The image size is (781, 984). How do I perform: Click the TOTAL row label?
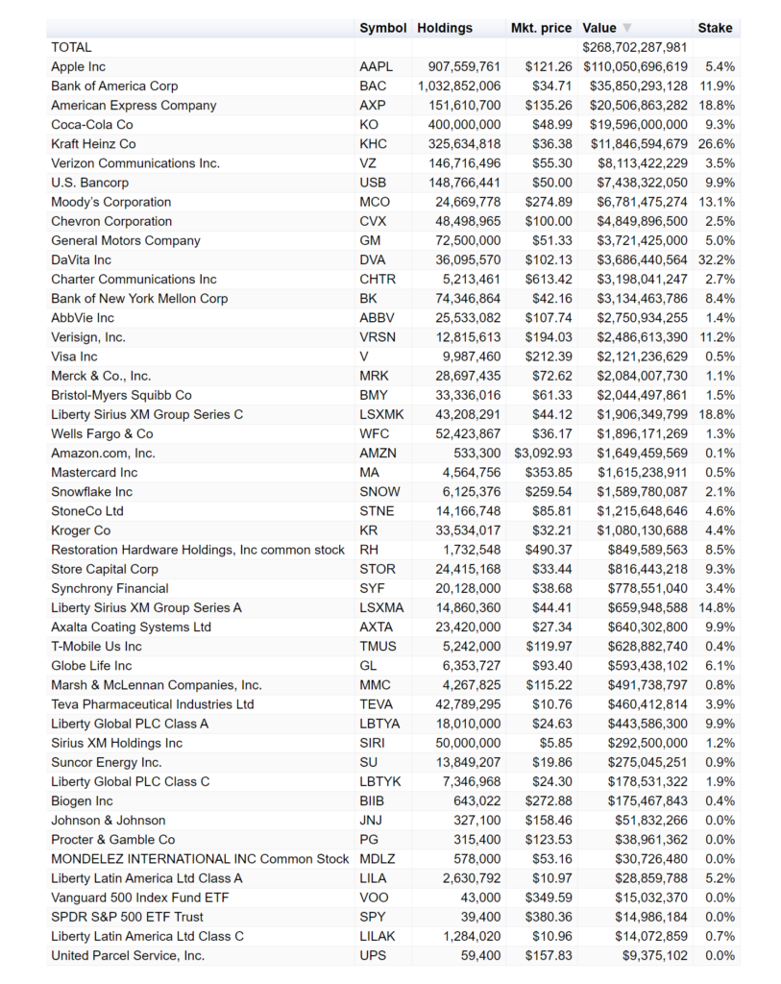pos(71,47)
